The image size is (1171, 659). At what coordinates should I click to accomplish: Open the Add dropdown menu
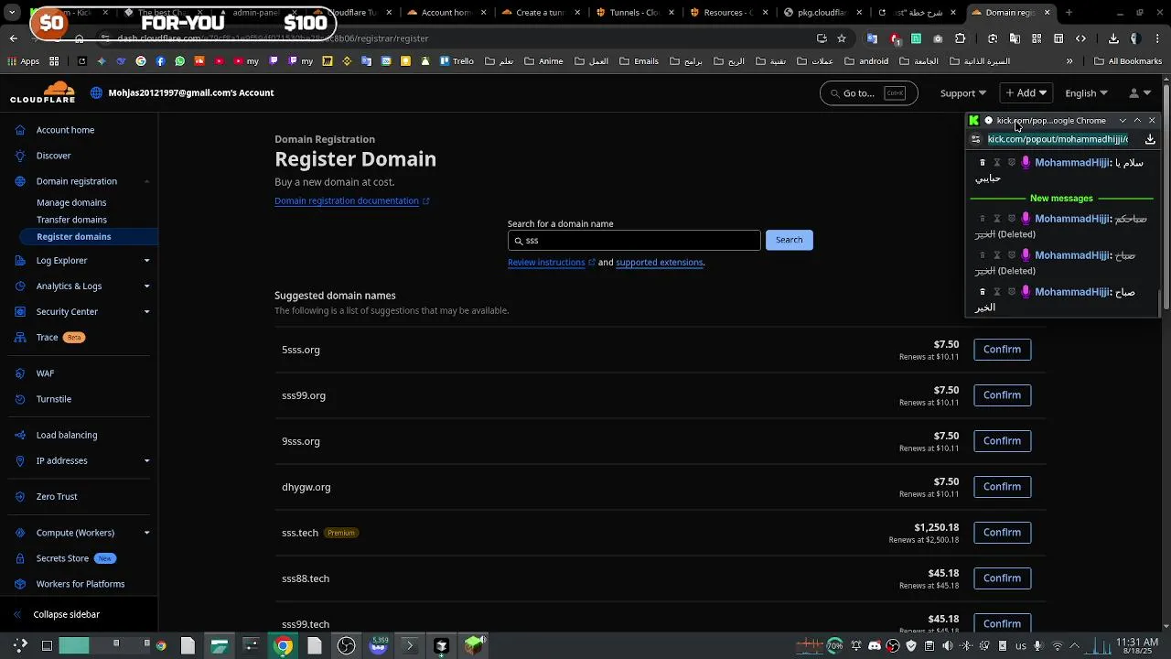(1026, 92)
